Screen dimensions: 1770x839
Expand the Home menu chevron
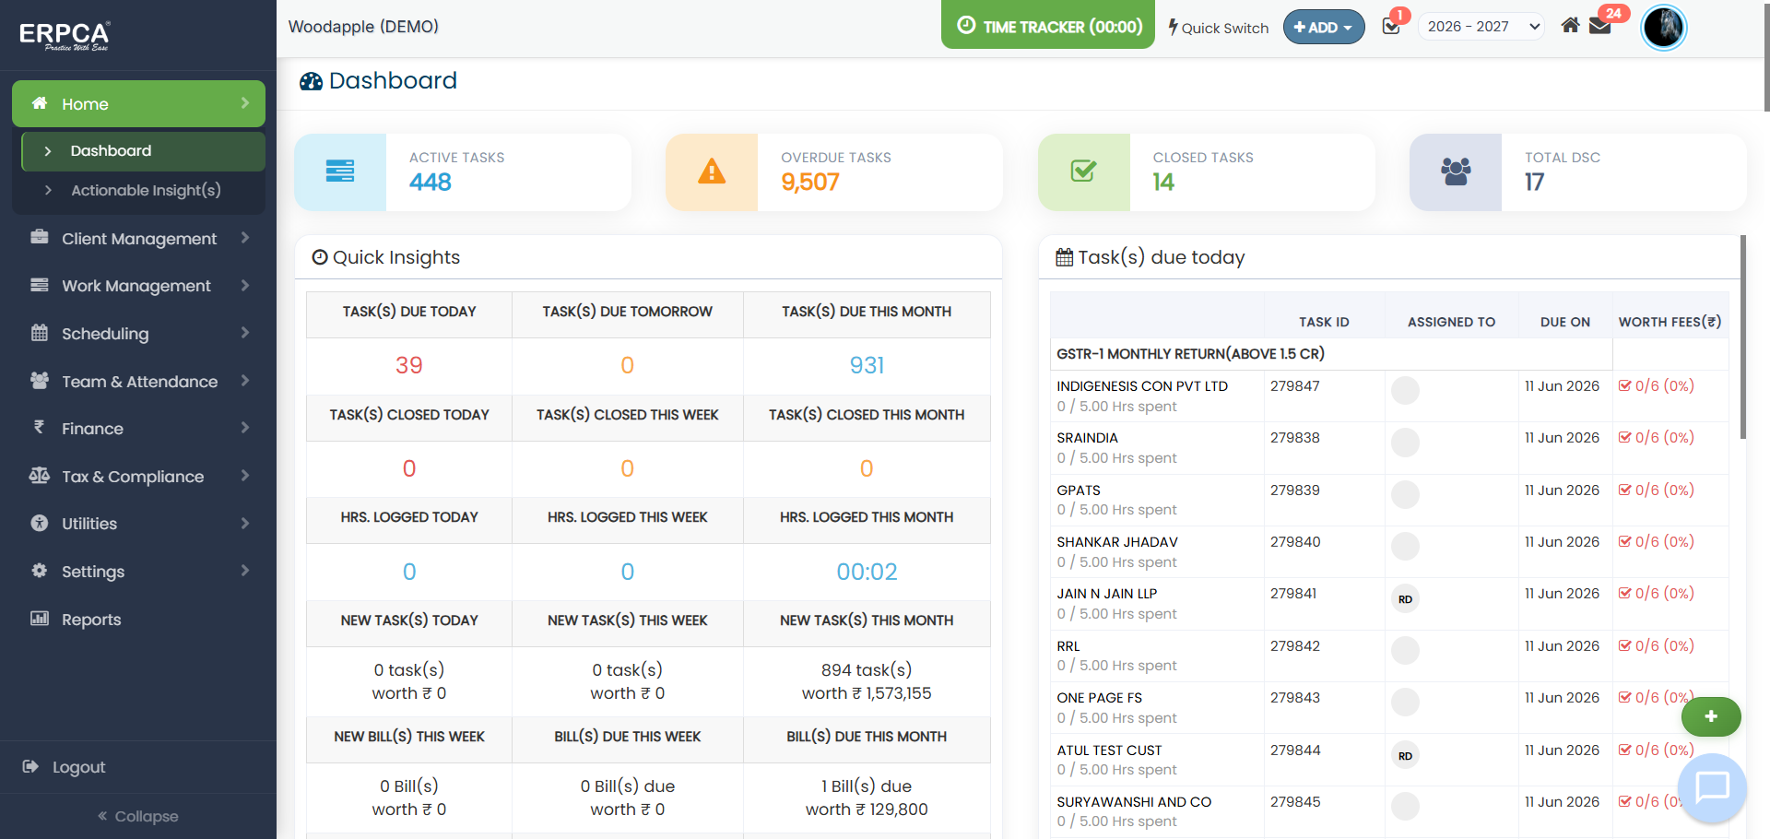245,103
